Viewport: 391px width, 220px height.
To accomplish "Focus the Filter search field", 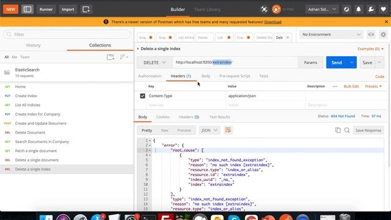I will pos(67,34).
